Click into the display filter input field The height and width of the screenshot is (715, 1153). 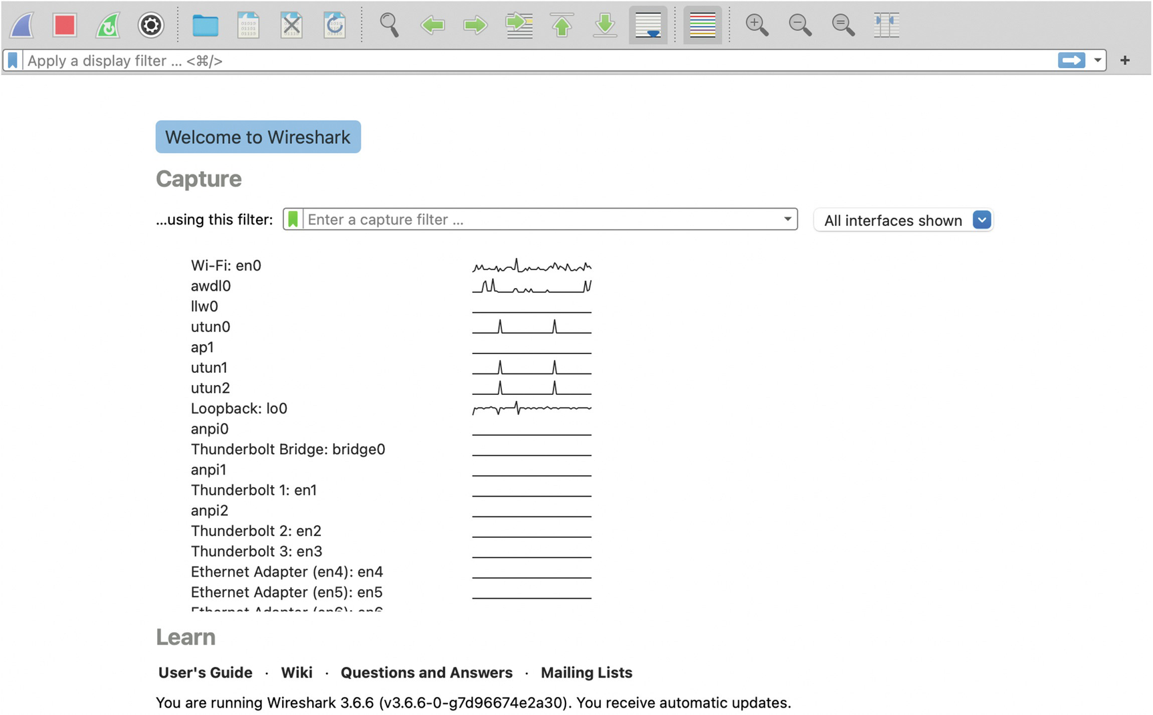pyautogui.click(x=535, y=61)
